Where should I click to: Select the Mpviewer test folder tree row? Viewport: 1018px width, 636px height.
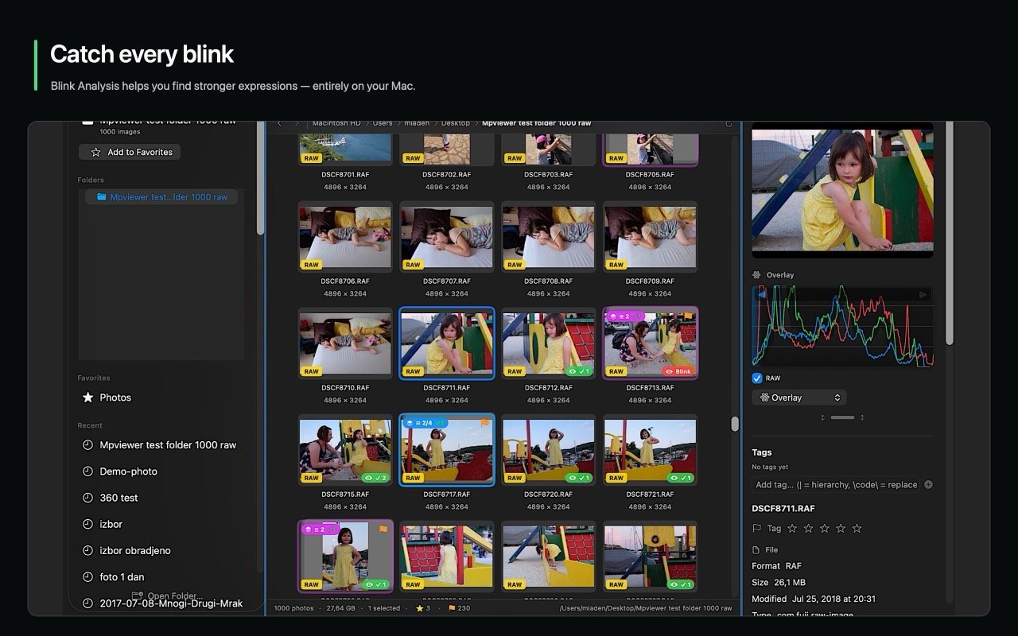pos(161,197)
